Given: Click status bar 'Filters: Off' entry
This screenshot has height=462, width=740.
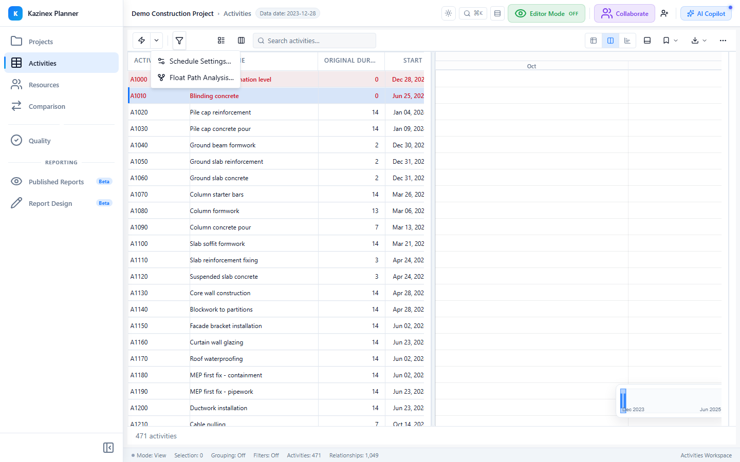Looking at the screenshot, I should click(266, 455).
